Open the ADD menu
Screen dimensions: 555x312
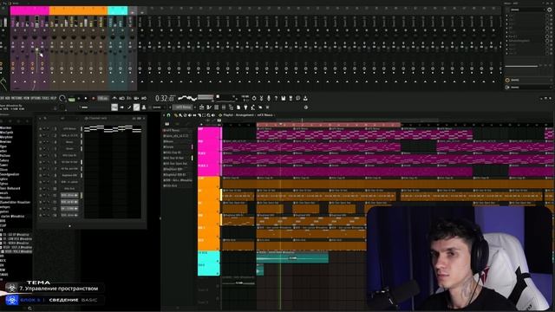8,98
